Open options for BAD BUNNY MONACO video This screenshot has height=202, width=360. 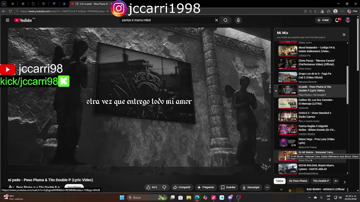pos(348,190)
